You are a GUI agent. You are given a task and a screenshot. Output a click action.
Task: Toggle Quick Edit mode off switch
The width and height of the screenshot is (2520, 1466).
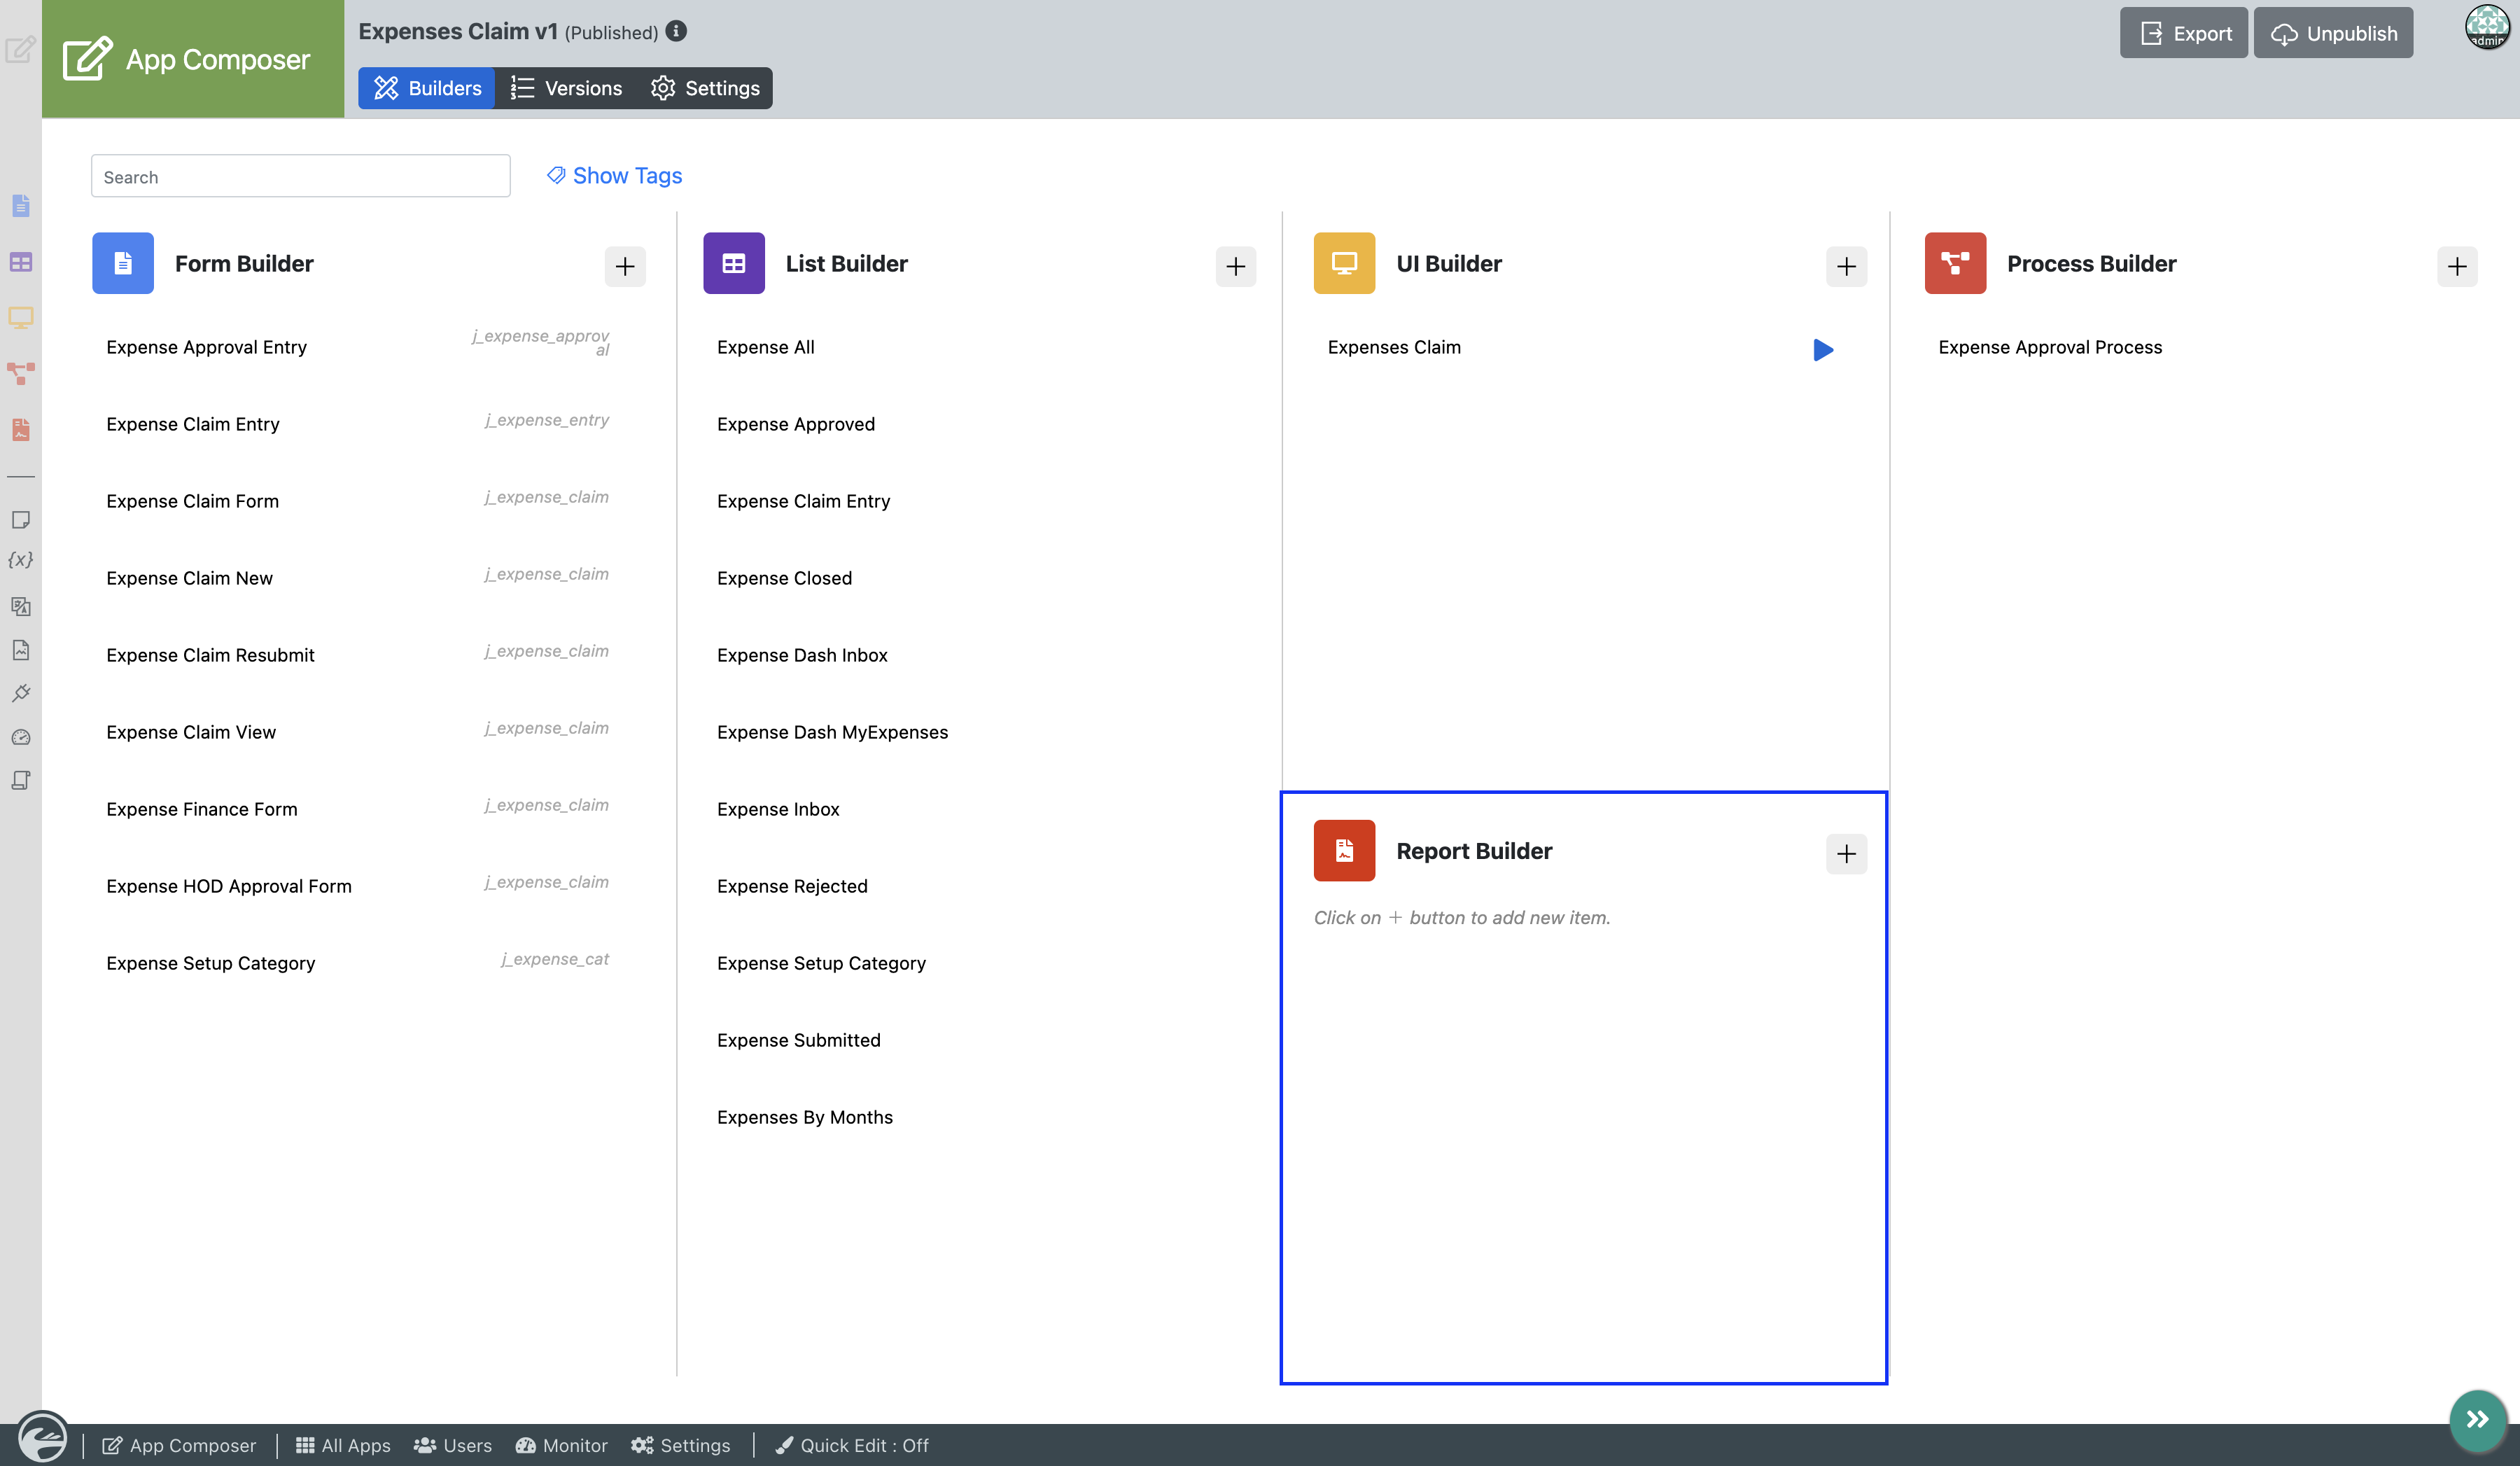[x=853, y=1445]
